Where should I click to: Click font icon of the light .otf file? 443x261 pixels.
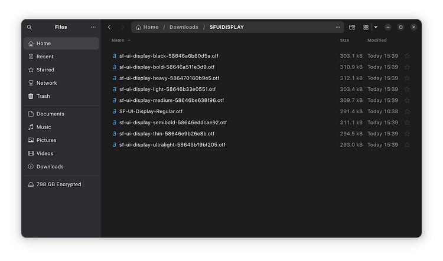point(114,90)
